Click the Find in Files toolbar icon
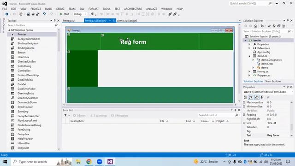The height and width of the screenshot is (166, 295). coord(92,14)
